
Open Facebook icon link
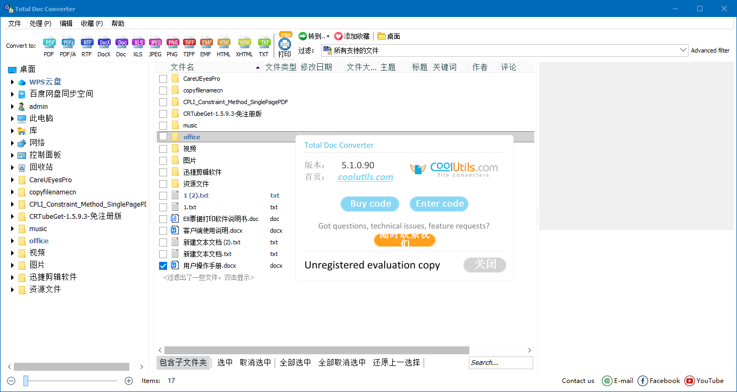642,380
